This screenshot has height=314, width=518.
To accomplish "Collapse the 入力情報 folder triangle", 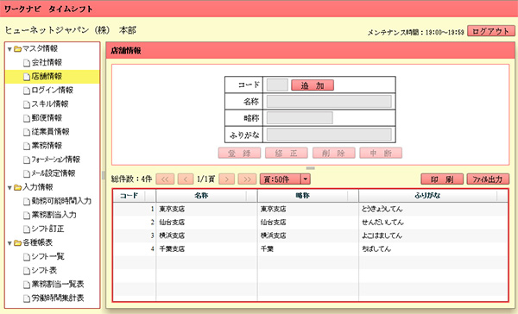I will (x=9, y=188).
